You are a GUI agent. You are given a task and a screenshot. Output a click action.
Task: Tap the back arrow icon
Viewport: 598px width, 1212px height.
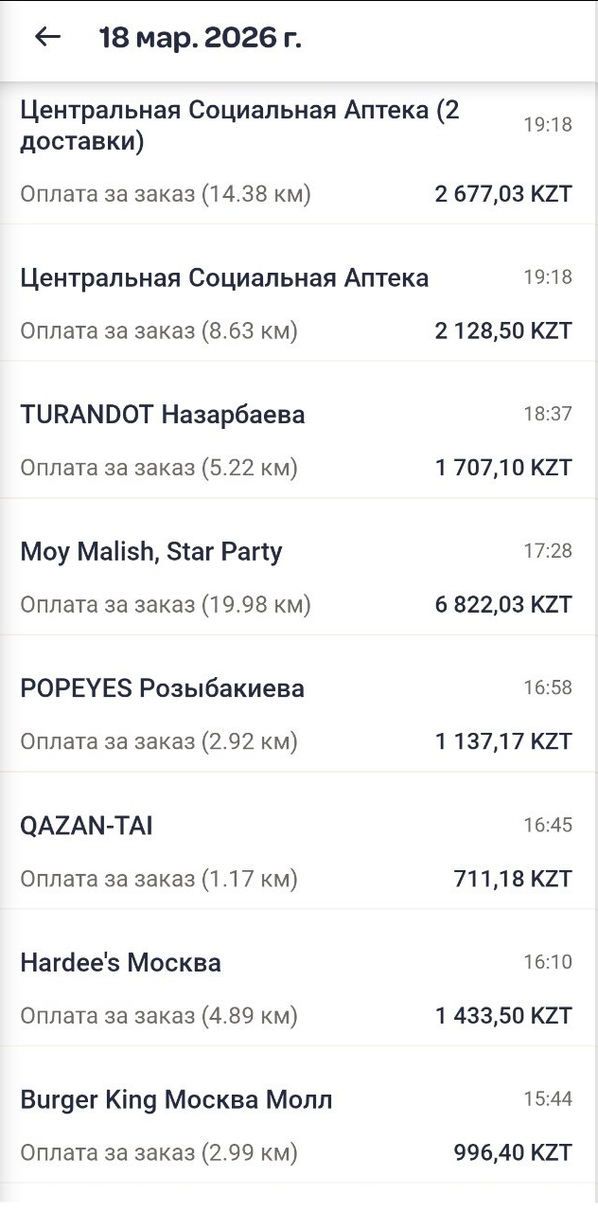(47, 37)
